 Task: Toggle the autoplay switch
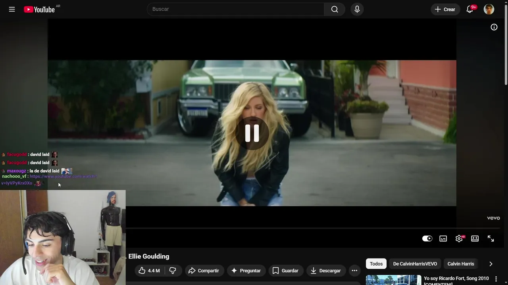427,238
